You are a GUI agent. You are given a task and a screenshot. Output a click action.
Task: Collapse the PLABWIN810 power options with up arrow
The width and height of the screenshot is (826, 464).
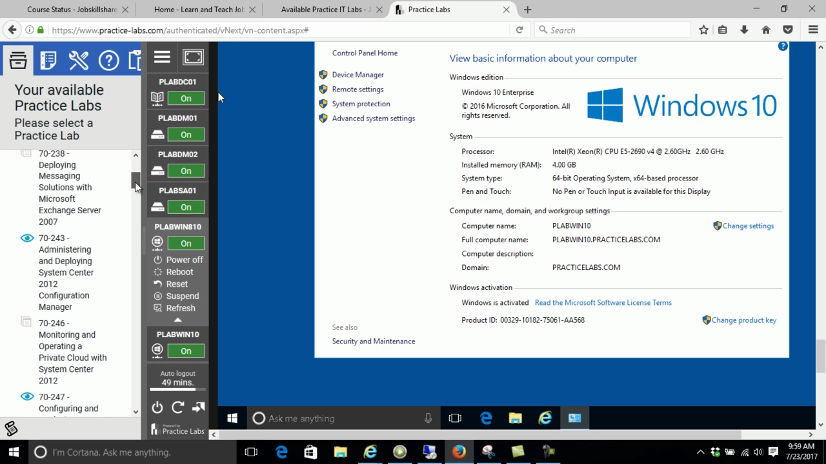(x=177, y=320)
